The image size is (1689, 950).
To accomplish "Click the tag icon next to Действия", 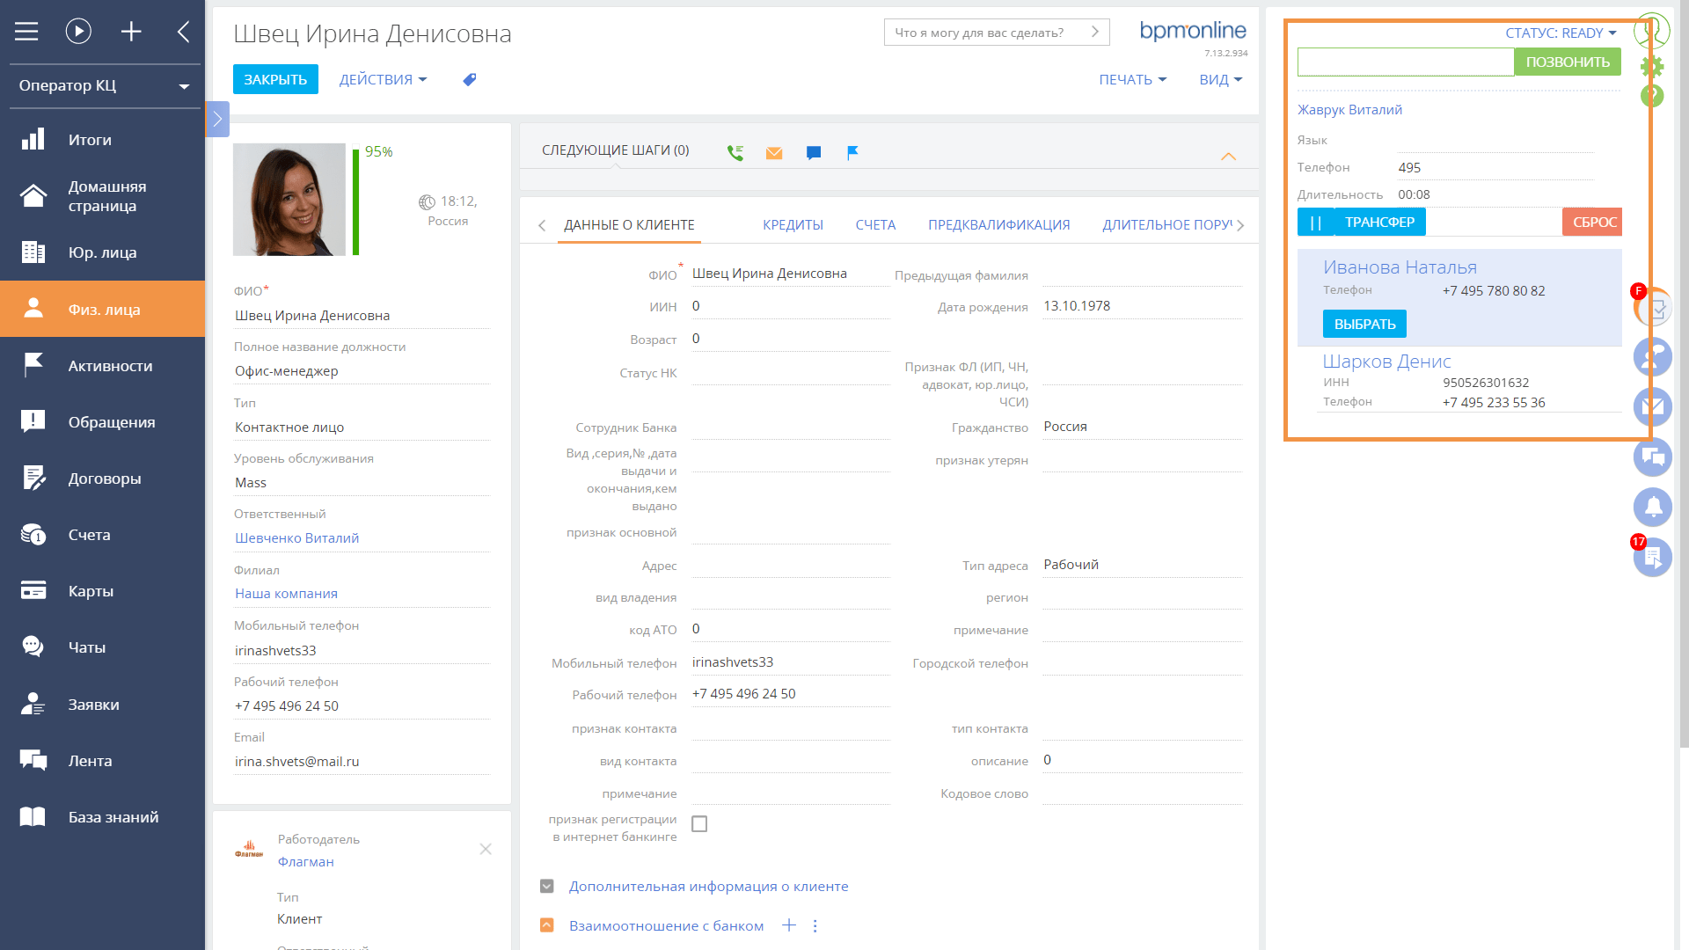I will click(470, 79).
